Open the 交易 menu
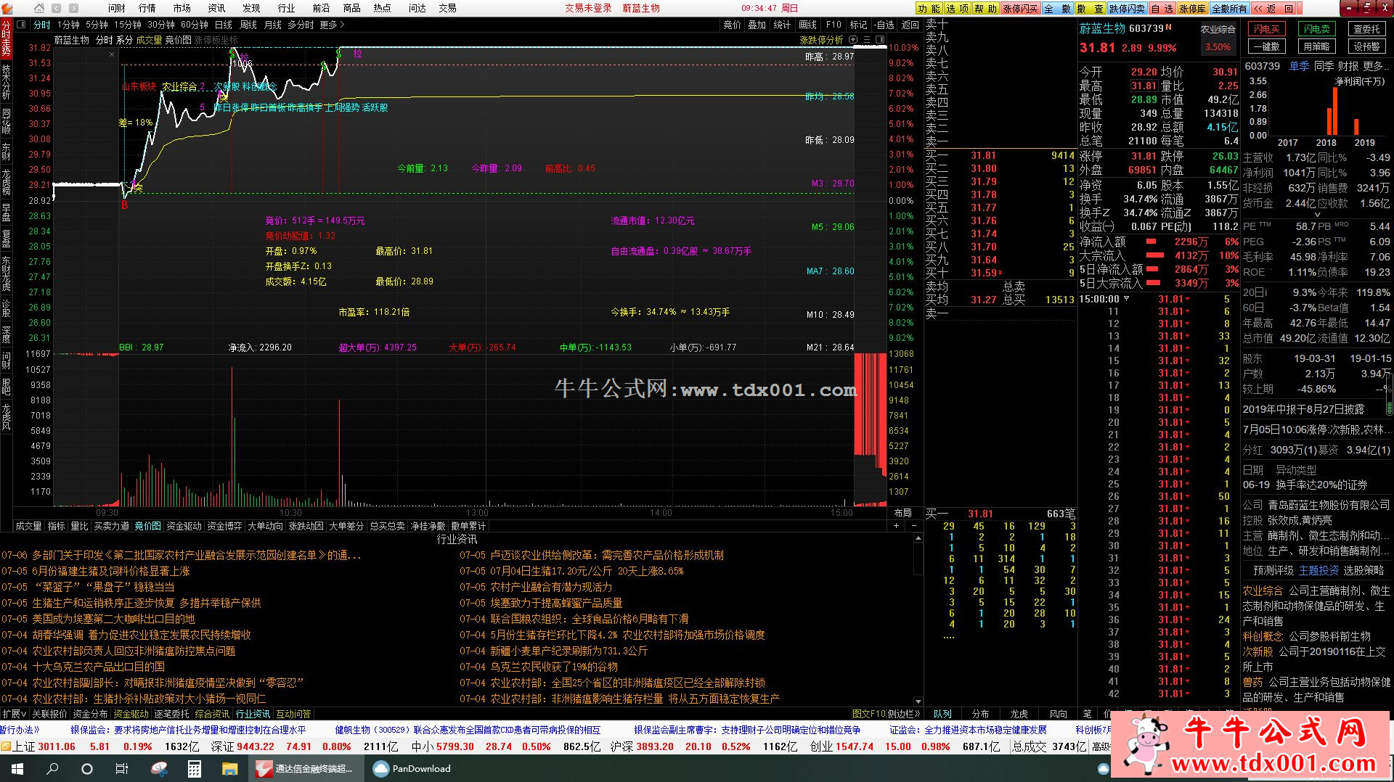Screen dimensions: 1394x782 point(448,8)
